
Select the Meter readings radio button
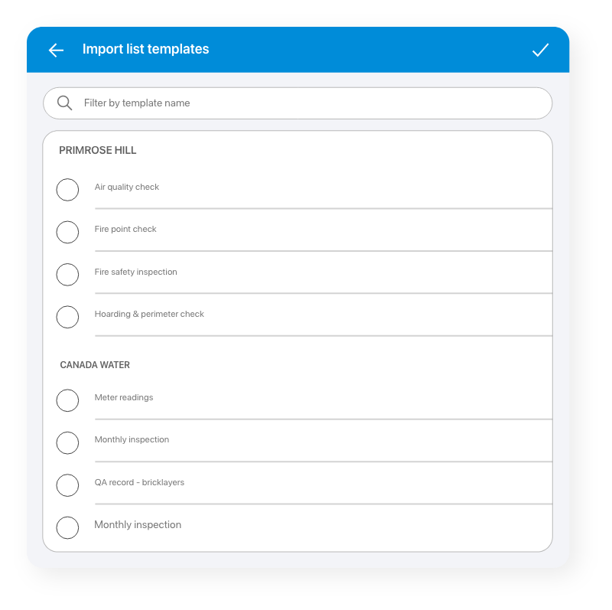pyautogui.click(x=67, y=400)
